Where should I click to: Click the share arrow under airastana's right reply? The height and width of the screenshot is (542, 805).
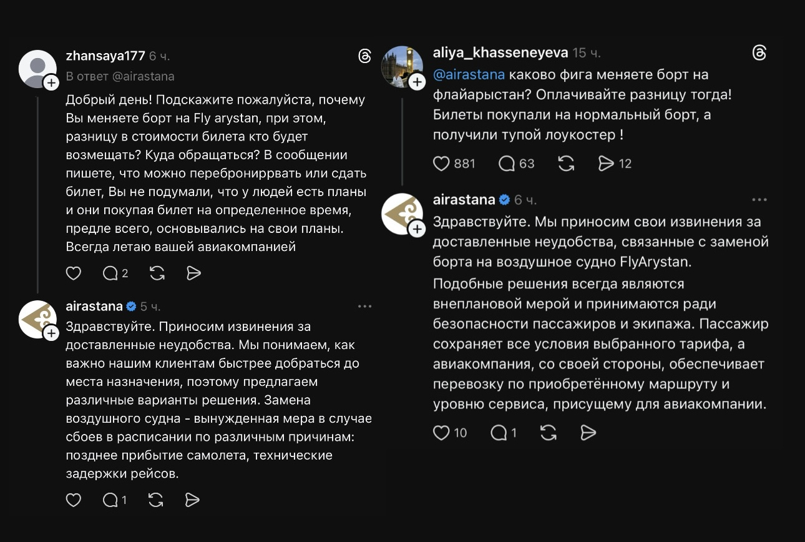(587, 432)
